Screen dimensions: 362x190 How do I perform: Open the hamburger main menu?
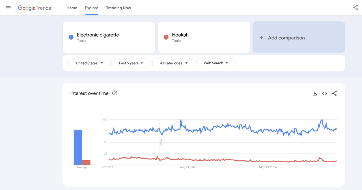(8, 8)
